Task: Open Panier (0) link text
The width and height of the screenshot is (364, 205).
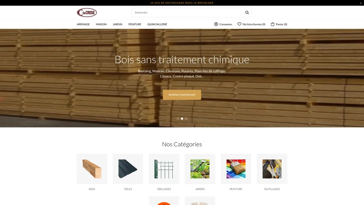Action: point(282,24)
